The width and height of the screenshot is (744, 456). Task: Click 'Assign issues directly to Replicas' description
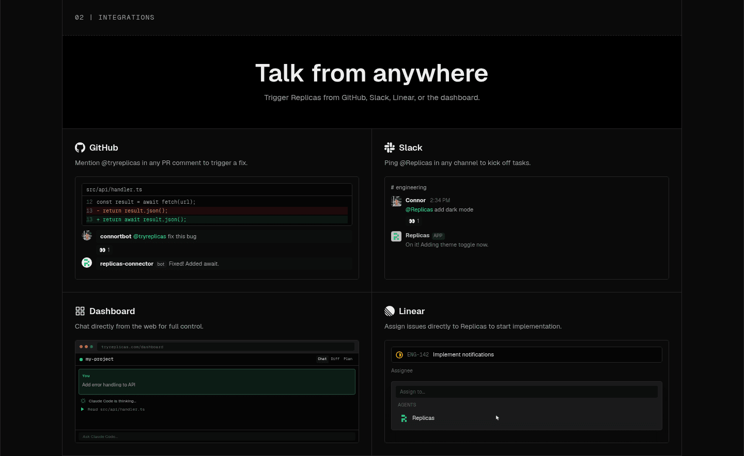pos(473,326)
